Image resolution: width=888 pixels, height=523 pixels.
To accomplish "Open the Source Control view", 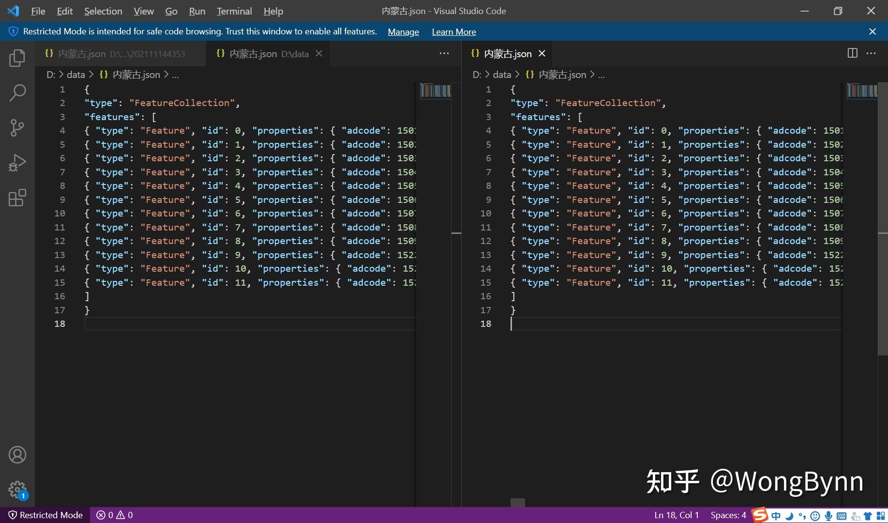I will [17, 128].
